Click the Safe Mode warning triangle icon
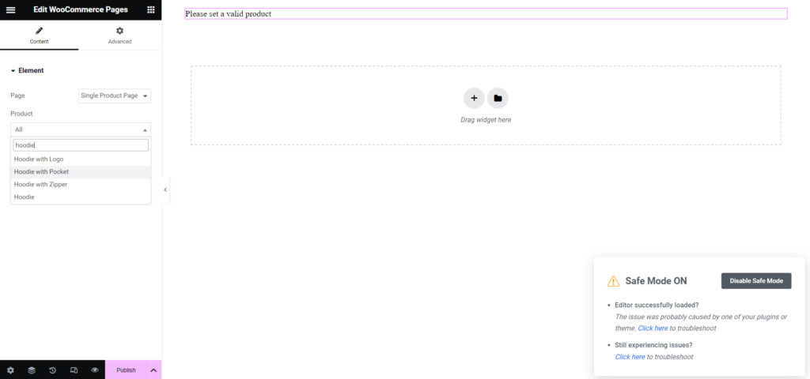The image size is (810, 379). pos(613,281)
